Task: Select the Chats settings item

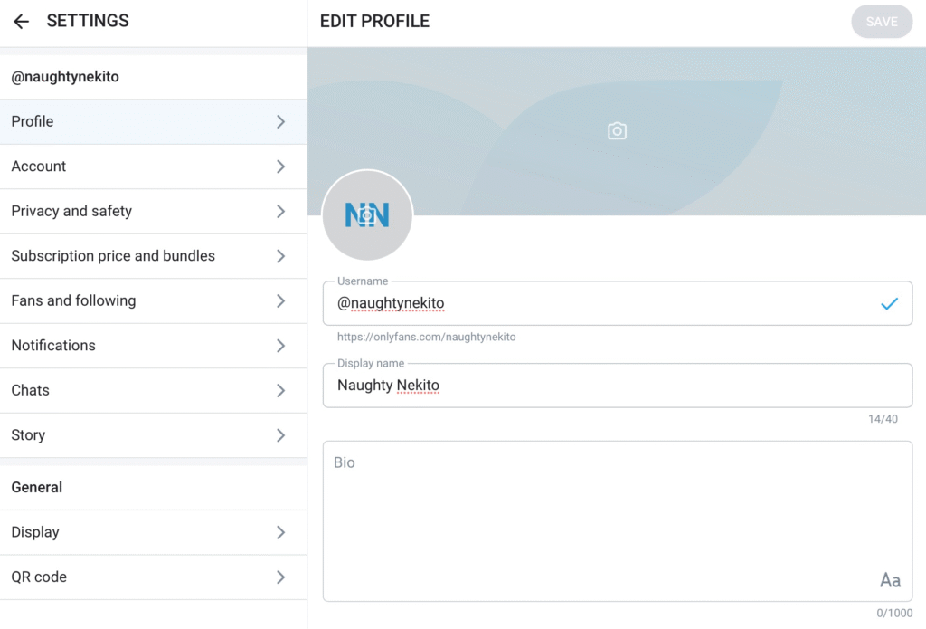Action: coord(31,390)
